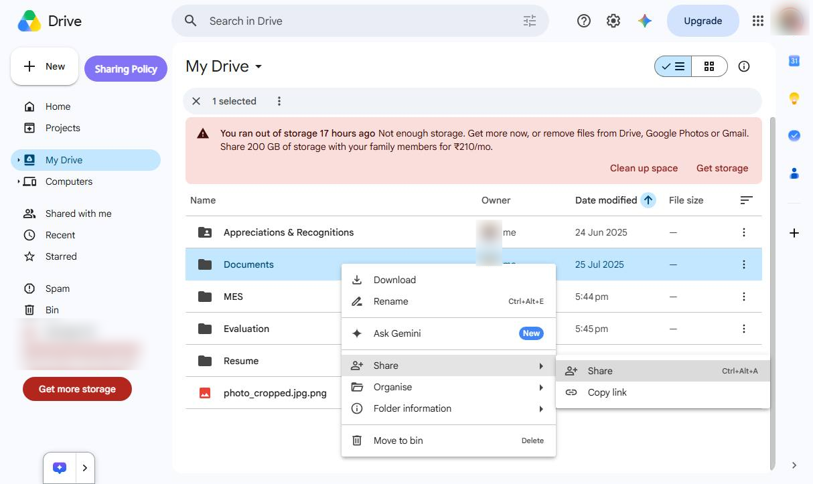Image resolution: width=813 pixels, height=484 pixels.
Task: Click the File size column header
Action: click(686, 200)
